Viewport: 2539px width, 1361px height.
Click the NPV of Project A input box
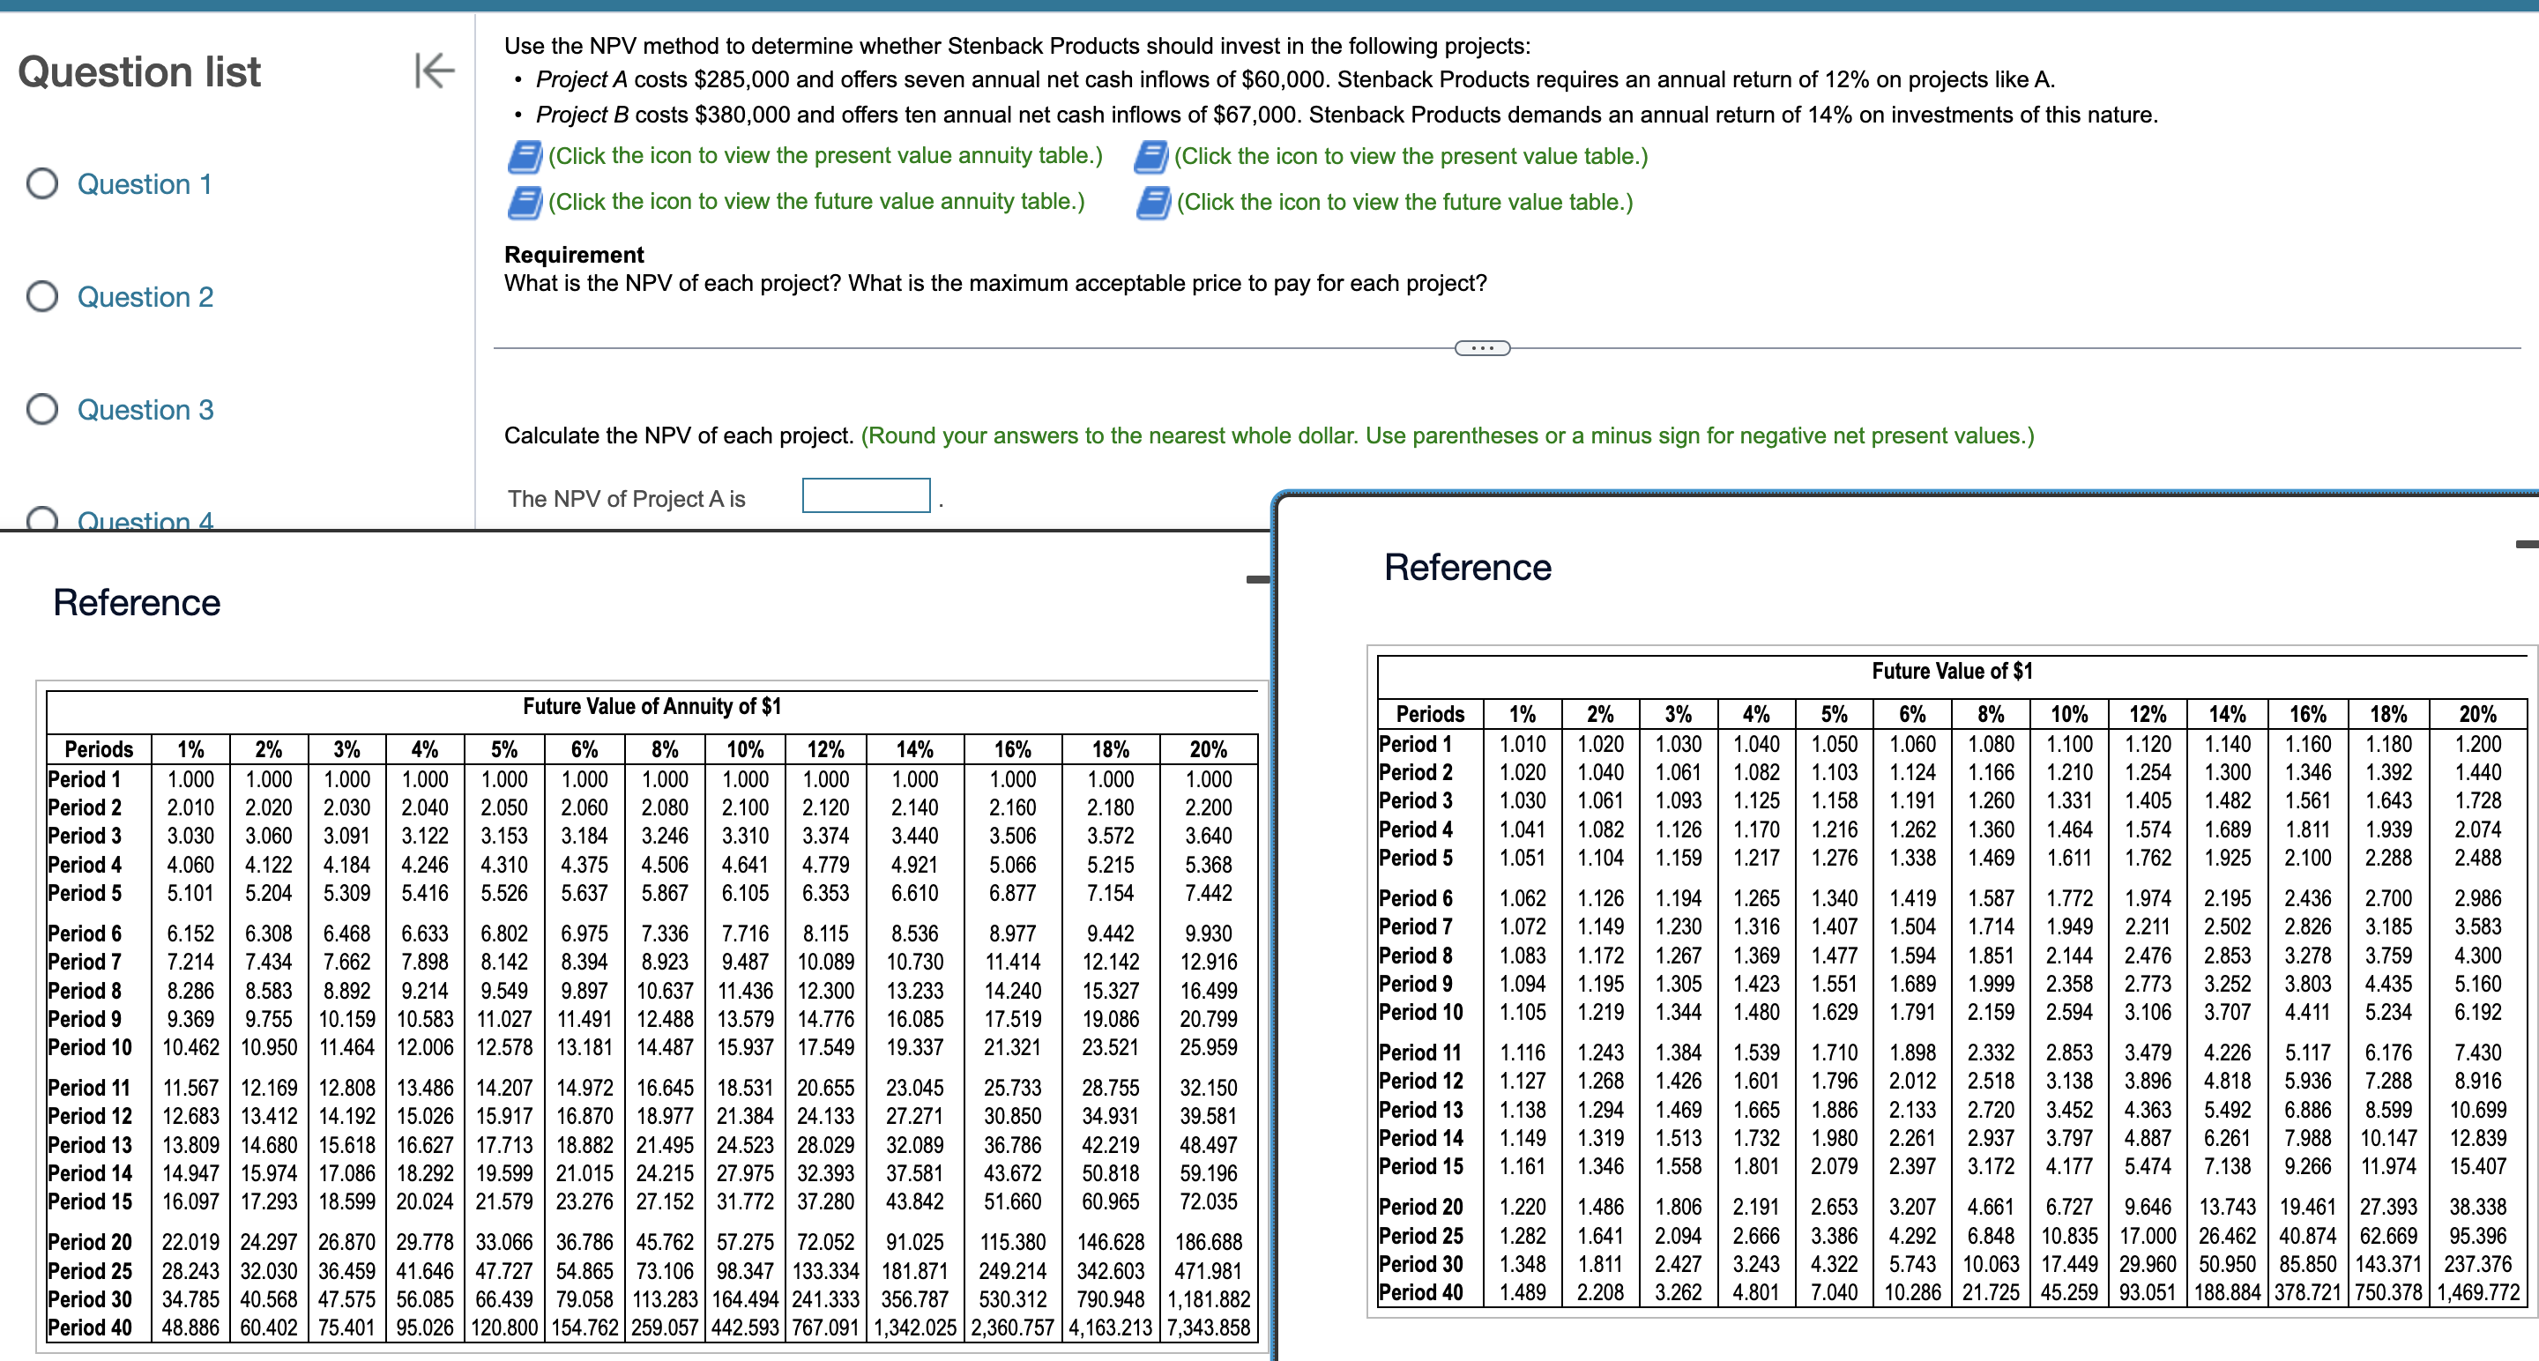coord(866,495)
